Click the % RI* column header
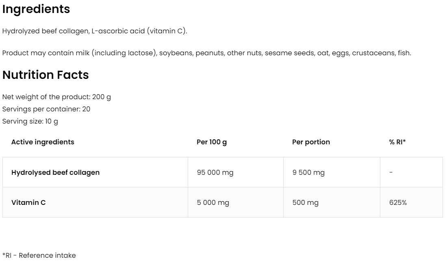This screenshot has width=447, height=261. pos(397,142)
